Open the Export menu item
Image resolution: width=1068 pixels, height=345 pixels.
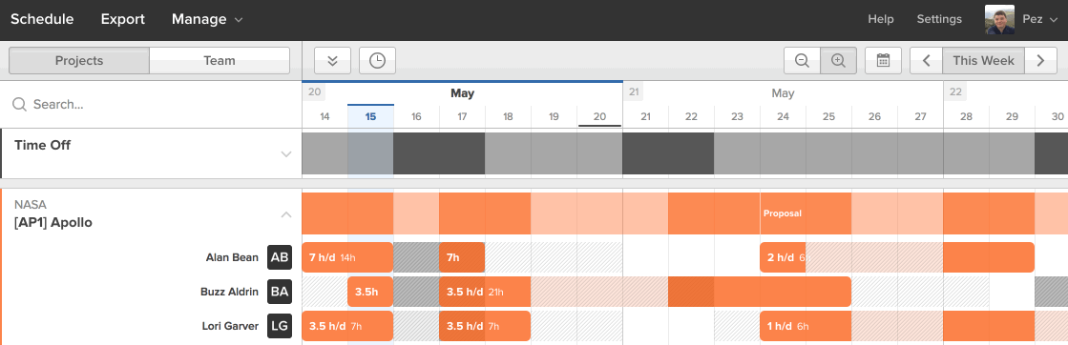click(123, 20)
